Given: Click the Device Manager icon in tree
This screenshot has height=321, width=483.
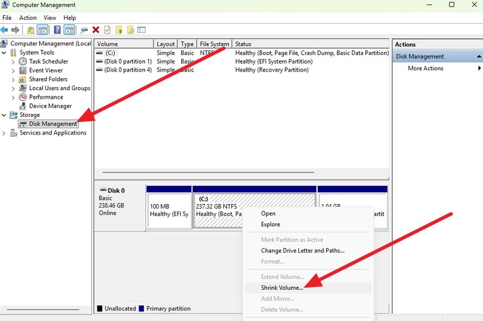Looking at the screenshot, I should [23, 106].
